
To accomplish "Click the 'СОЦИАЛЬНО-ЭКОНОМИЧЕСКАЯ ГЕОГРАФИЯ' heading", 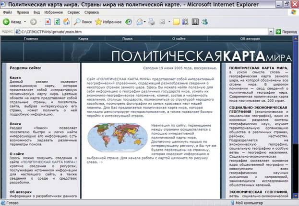I will (258, 109).
